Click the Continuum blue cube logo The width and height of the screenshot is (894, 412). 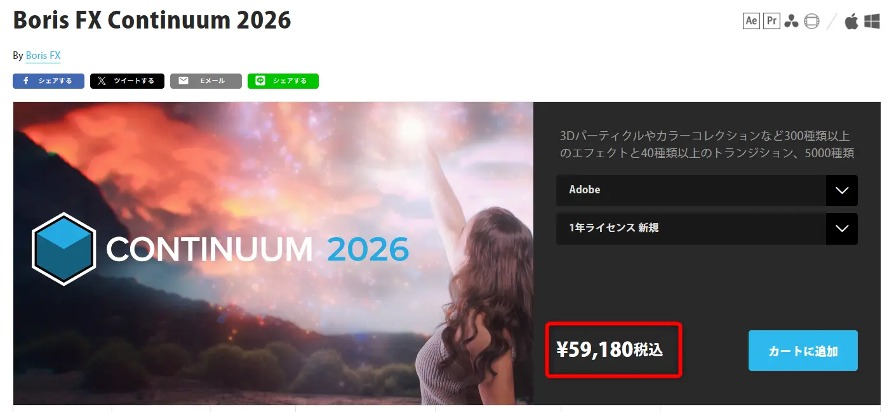tap(63, 249)
